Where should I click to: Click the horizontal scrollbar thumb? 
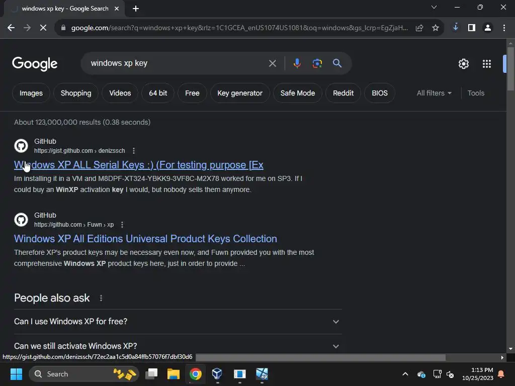tap(320, 357)
